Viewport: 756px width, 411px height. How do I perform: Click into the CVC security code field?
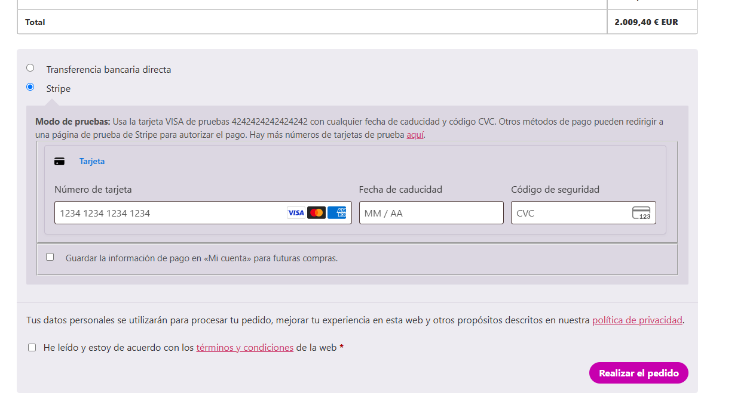(568, 213)
